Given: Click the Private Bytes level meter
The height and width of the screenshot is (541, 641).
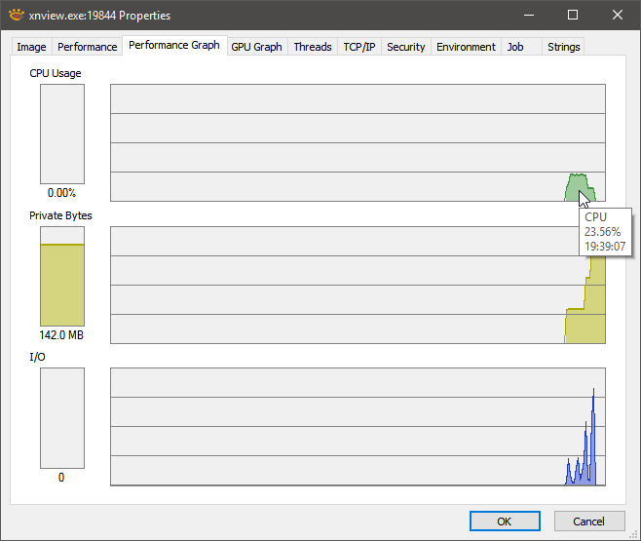Looking at the screenshot, I should coord(62,277).
